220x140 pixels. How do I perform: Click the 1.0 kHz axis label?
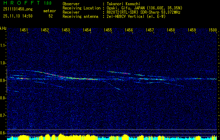point(3,63)
